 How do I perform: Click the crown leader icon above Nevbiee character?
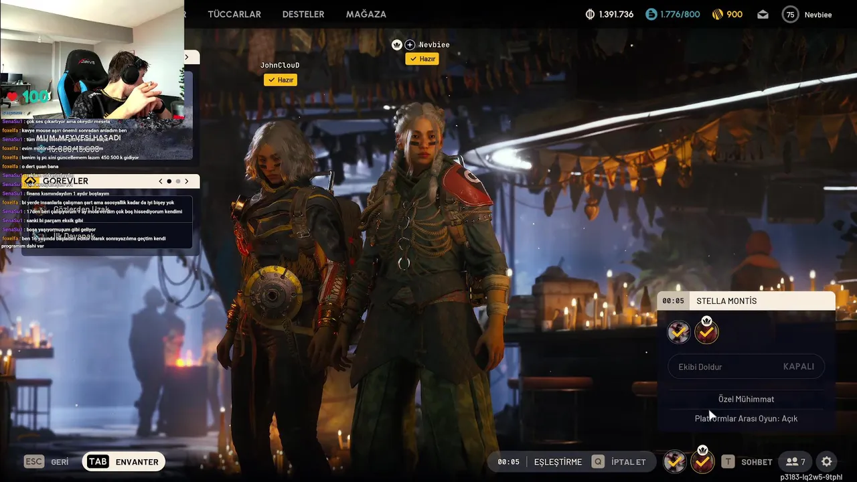[397, 44]
